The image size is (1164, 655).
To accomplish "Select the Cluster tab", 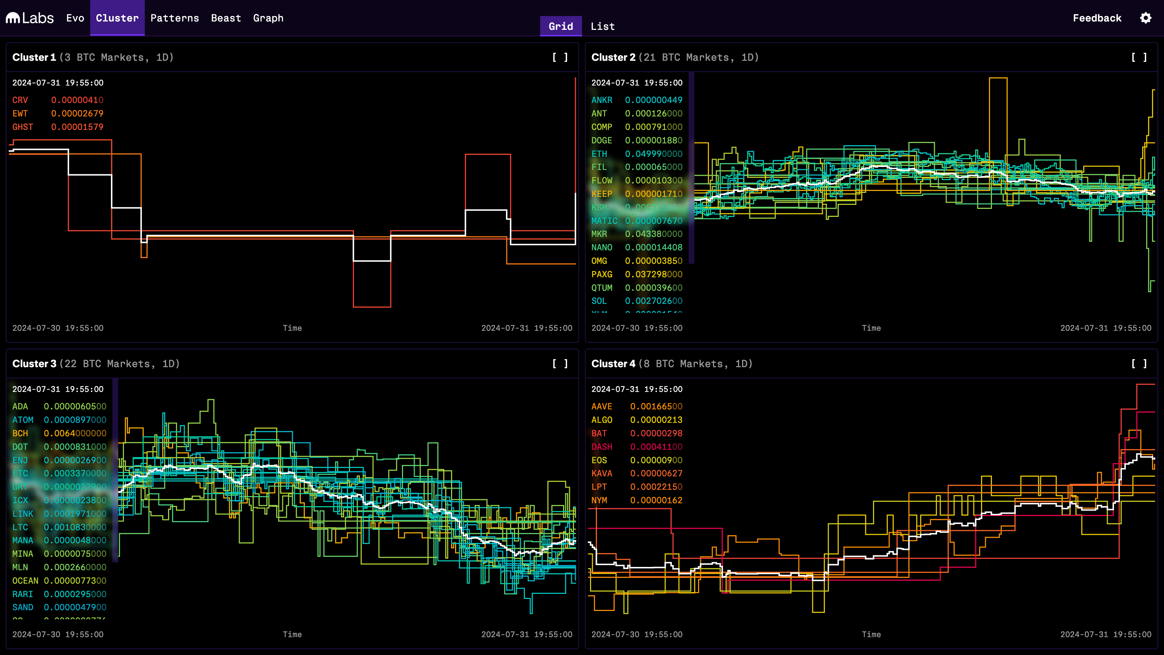I will tap(117, 18).
